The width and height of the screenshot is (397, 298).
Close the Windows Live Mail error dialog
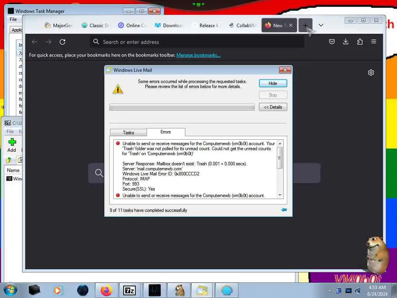[x=285, y=70]
